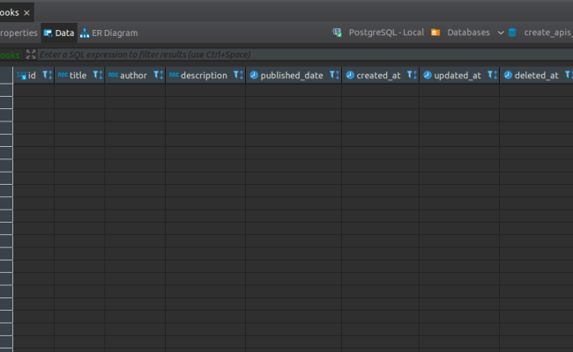This screenshot has height=352, width=573.
Task: Open the Databases breadcrumb
Action: tap(468, 33)
